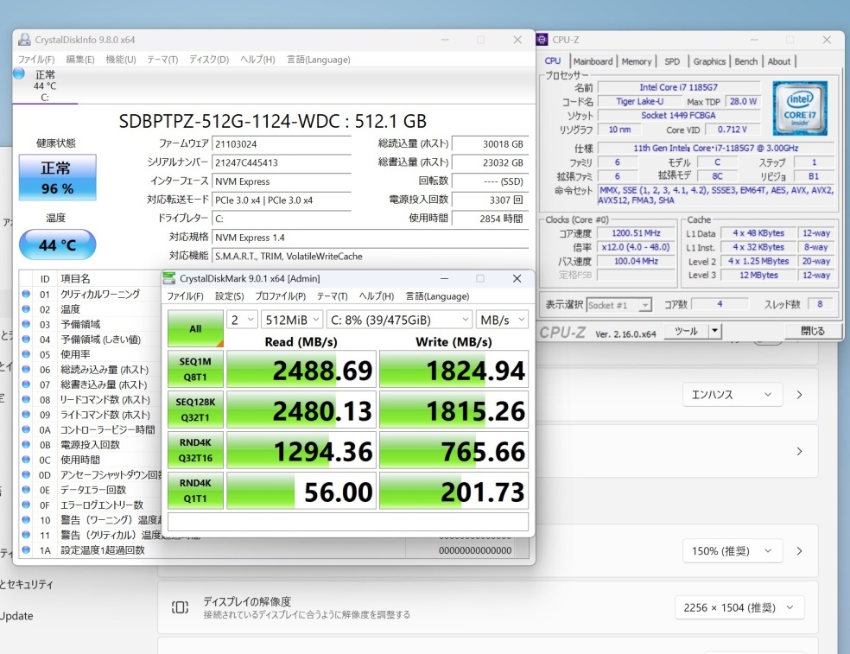Screen dimensions: 850x654
Task: Run the RND4K Q32T16 test
Action: [196, 450]
